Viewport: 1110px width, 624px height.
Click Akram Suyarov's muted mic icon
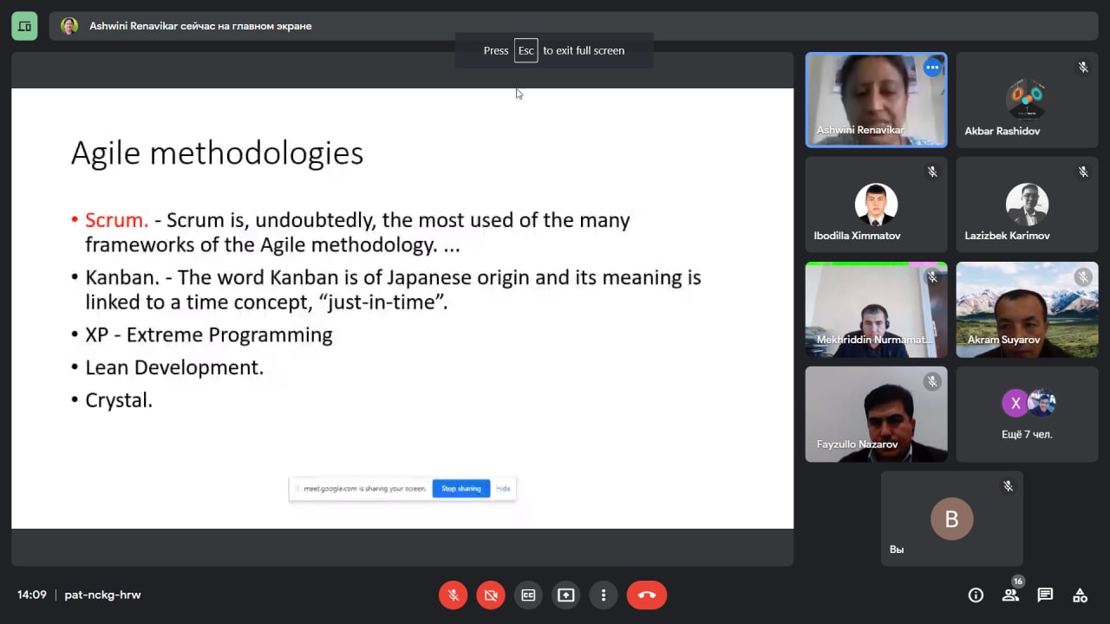click(x=1083, y=277)
